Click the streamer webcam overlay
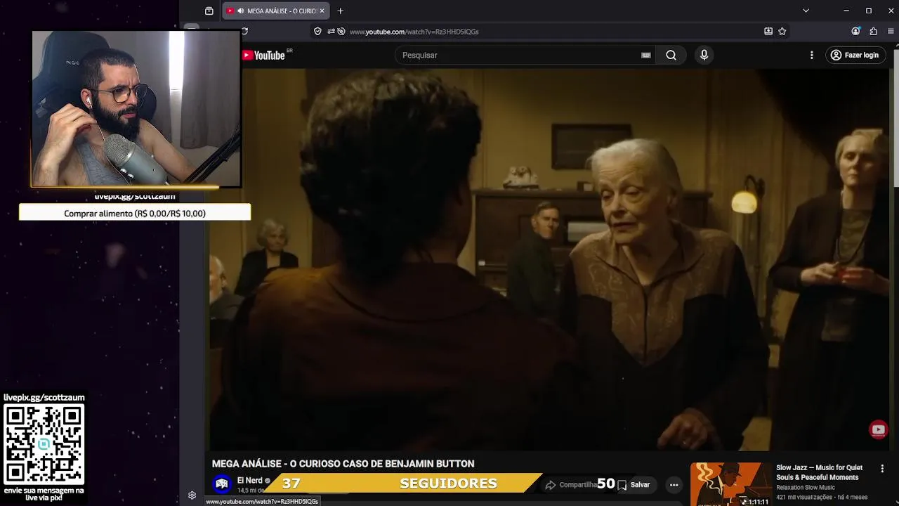Image resolution: width=899 pixels, height=506 pixels. (136, 109)
